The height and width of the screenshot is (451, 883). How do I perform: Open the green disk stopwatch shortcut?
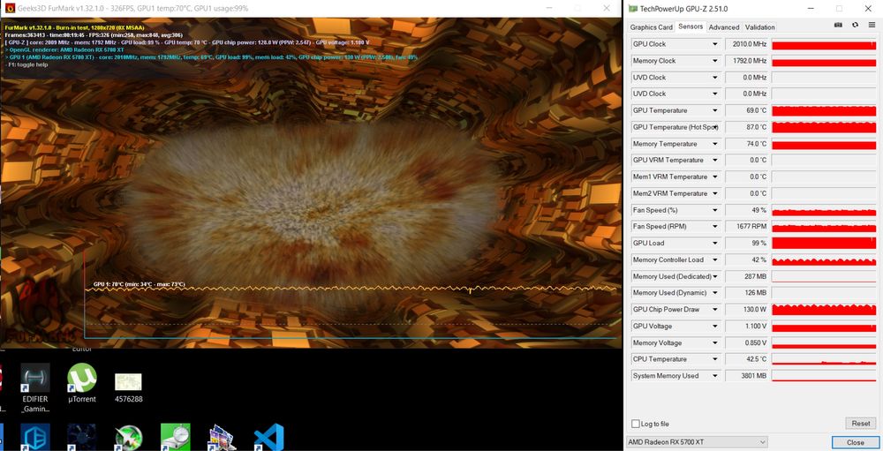[x=175, y=438]
